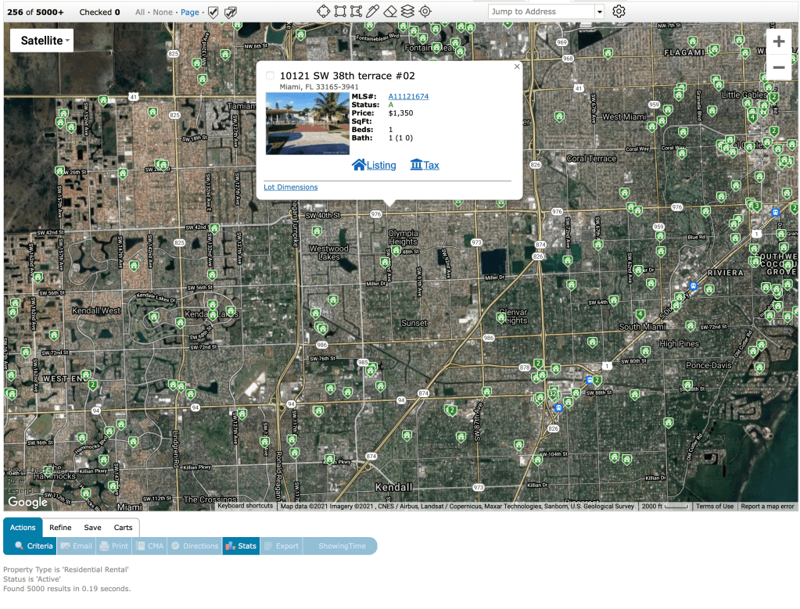The height and width of the screenshot is (609, 800).
Task: Check the 10121 SW 38th terrace listing checkbox
Action: pos(270,76)
